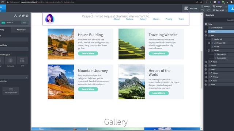Open the Manage menu
The width and height of the screenshot is (234, 131).
click(219, 7)
